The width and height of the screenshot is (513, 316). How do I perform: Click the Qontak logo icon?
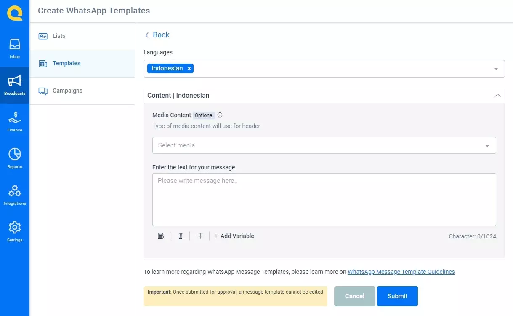(x=15, y=13)
